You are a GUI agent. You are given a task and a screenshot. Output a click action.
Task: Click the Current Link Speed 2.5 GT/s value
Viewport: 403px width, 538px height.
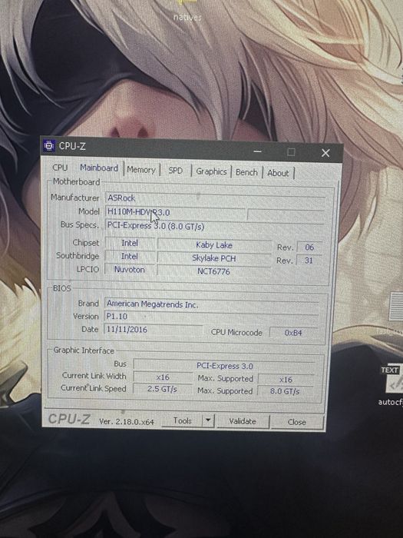[x=163, y=389]
